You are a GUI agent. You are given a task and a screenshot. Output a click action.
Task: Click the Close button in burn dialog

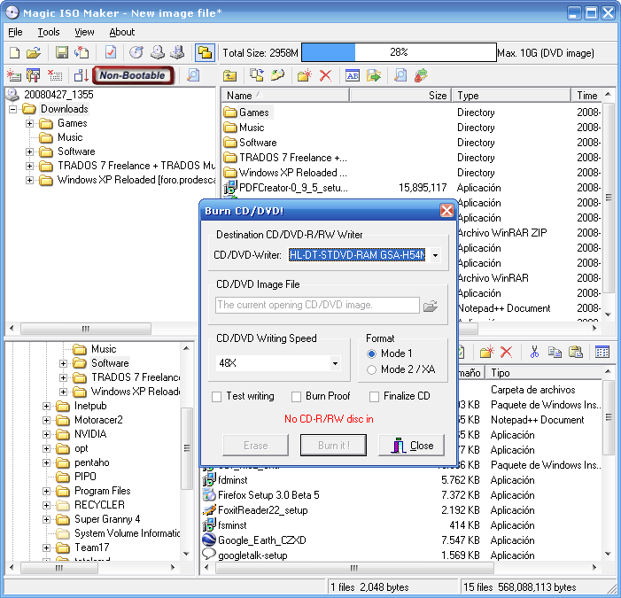[412, 445]
